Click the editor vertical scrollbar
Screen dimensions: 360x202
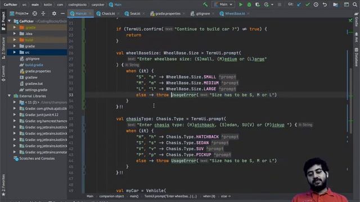[351, 101]
